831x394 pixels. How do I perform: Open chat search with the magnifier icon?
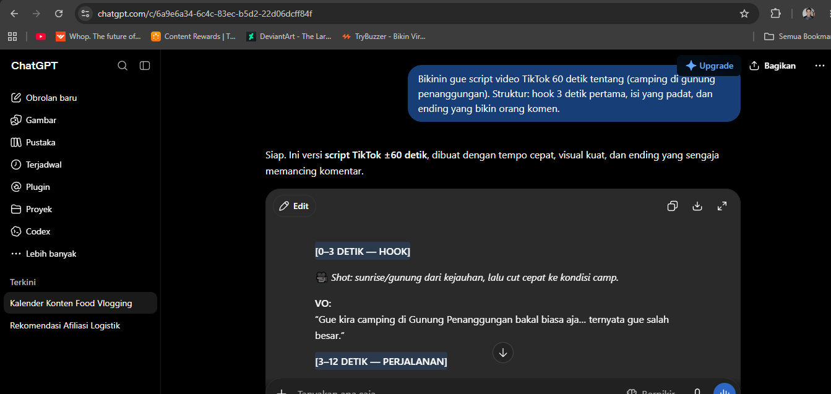click(123, 66)
